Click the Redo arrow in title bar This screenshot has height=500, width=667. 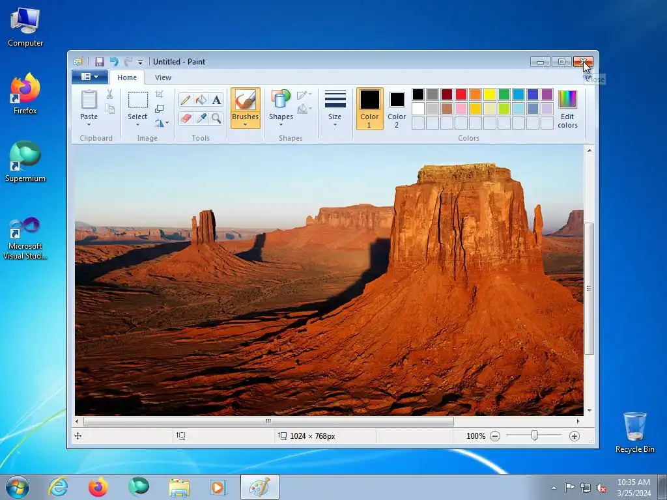click(x=128, y=62)
